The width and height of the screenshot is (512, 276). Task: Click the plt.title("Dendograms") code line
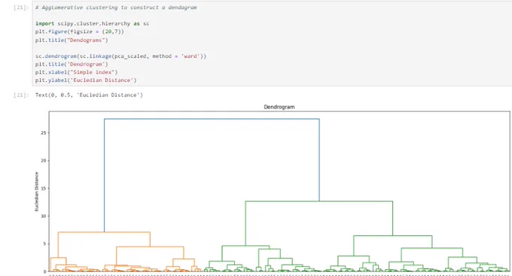[72, 40]
